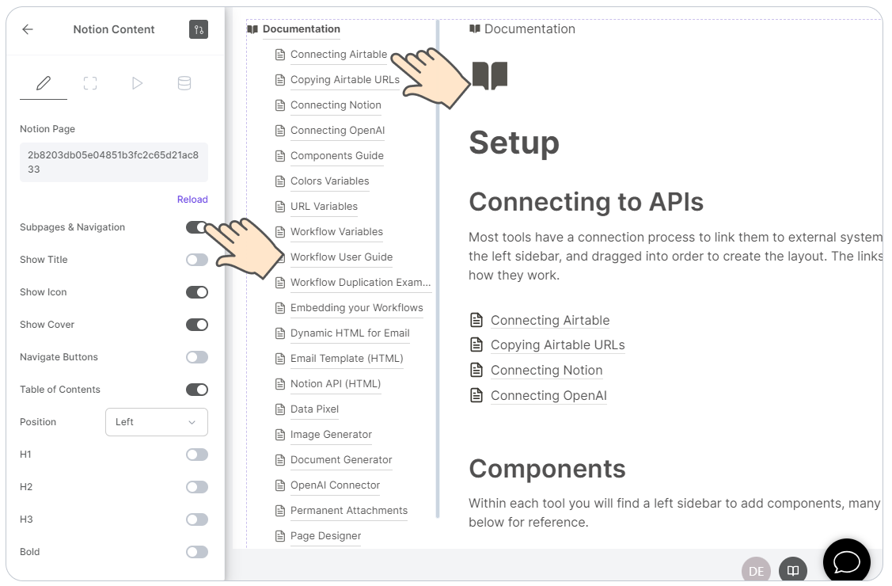Open the play actions tab
Viewport: 892px width, 586px height.
(137, 83)
